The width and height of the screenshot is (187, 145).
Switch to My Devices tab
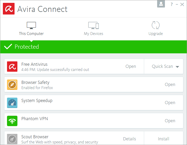(94, 29)
